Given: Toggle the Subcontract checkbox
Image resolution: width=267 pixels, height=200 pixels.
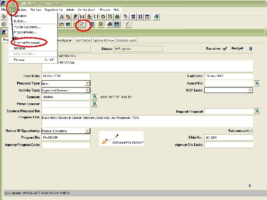Looking at the screenshot, I should (250, 131).
